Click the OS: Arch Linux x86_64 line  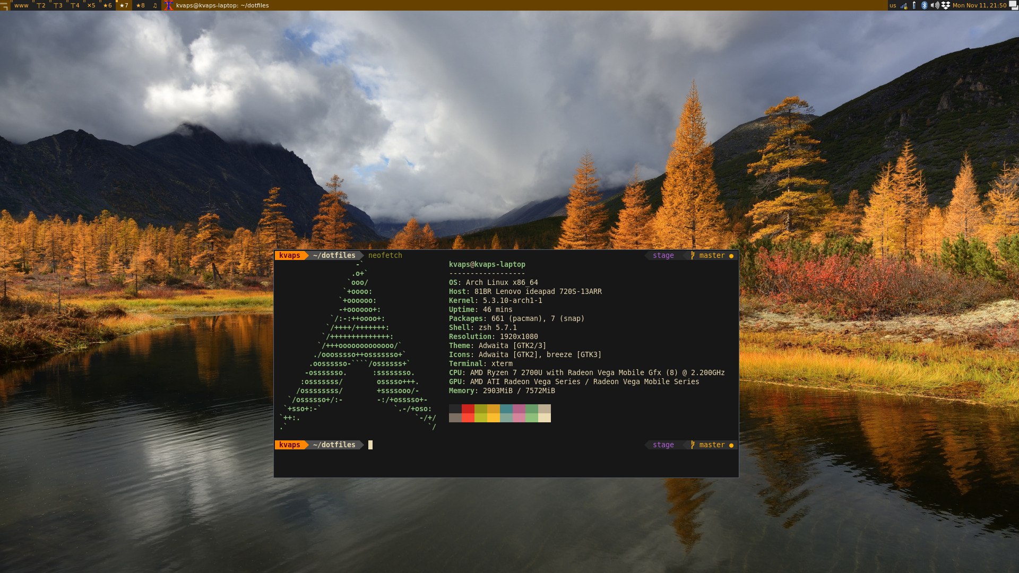(x=494, y=282)
